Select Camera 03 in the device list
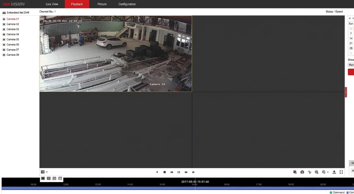 point(13,29)
